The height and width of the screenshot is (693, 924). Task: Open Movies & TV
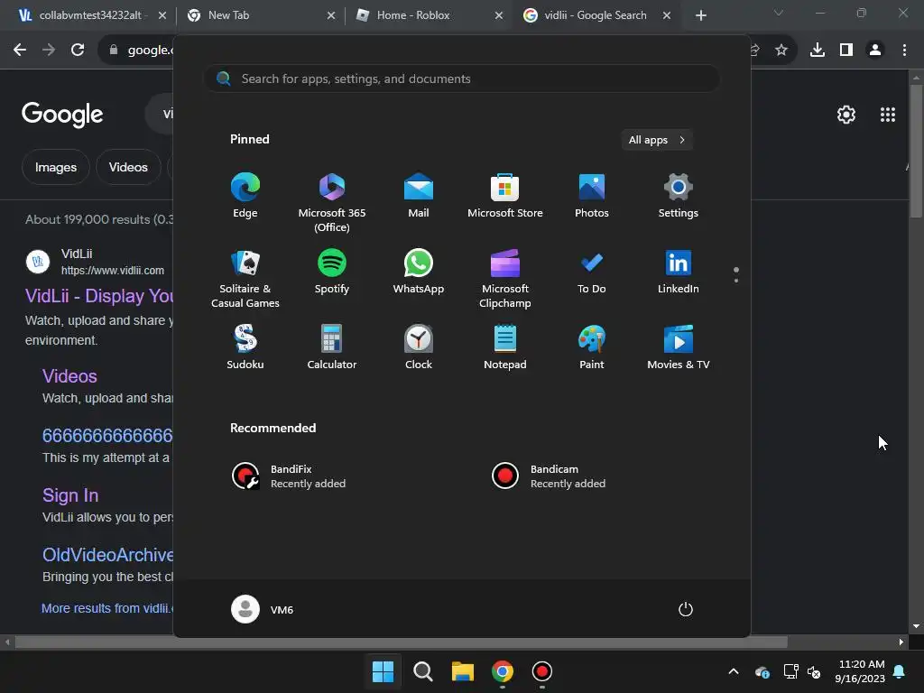tap(679, 347)
